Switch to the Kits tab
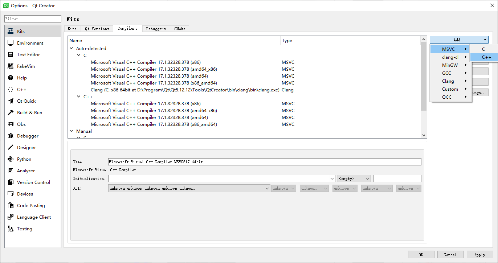498x263 pixels. tap(72, 29)
